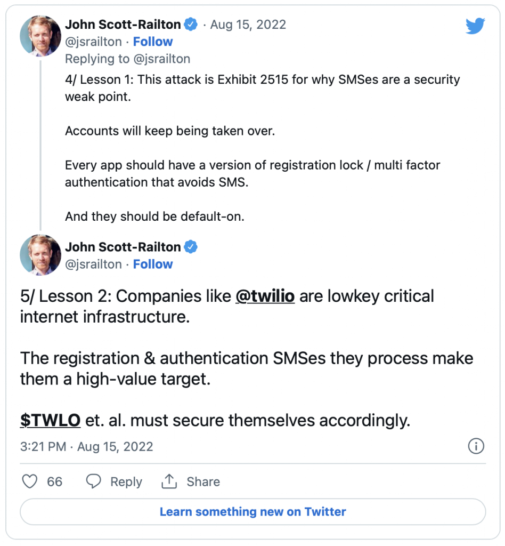Click the share upload arrow icon
Screen dimensions: 505x546
pos(169,481)
